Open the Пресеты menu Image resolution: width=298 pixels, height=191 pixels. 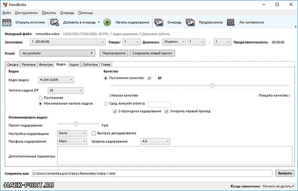pyautogui.click(x=49, y=13)
